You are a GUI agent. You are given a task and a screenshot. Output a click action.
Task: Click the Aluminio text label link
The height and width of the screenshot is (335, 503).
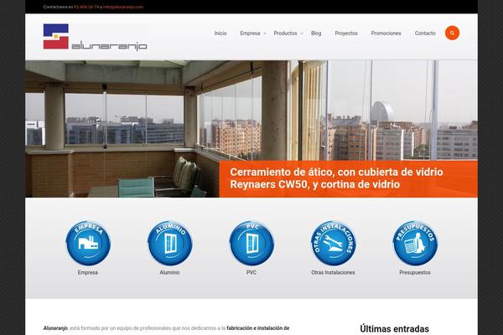(x=169, y=272)
